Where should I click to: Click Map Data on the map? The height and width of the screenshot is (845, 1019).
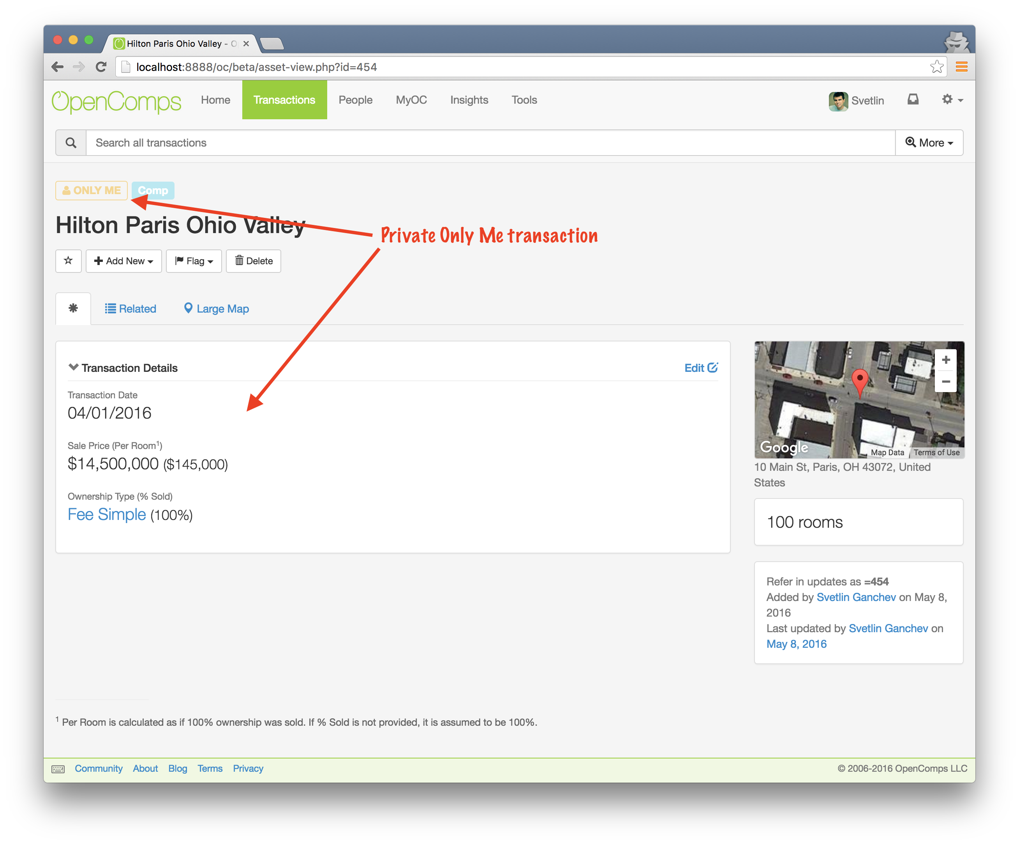[x=887, y=452]
